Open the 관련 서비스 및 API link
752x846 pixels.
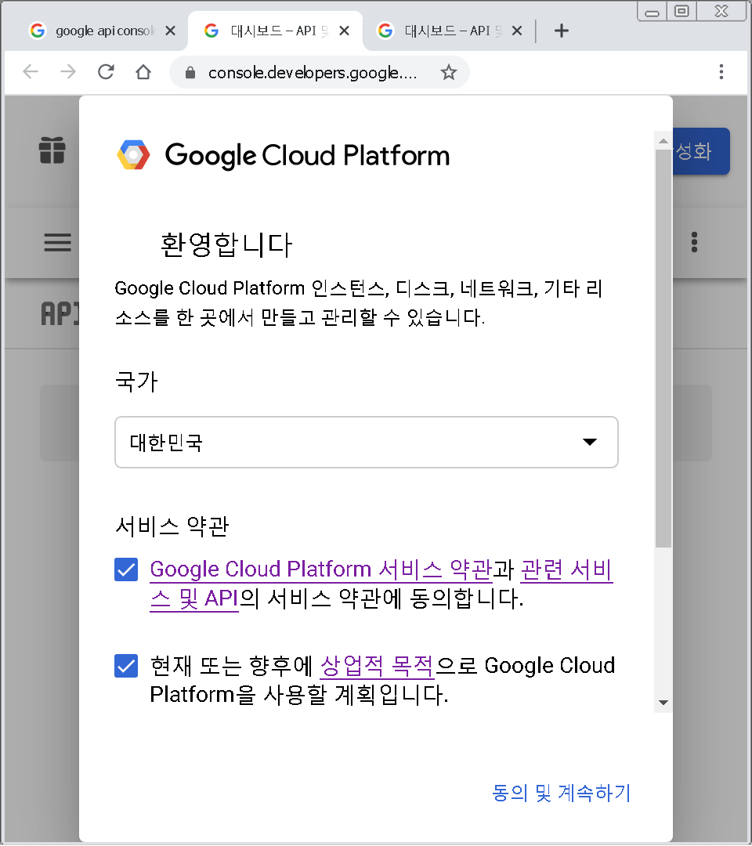[566, 569]
